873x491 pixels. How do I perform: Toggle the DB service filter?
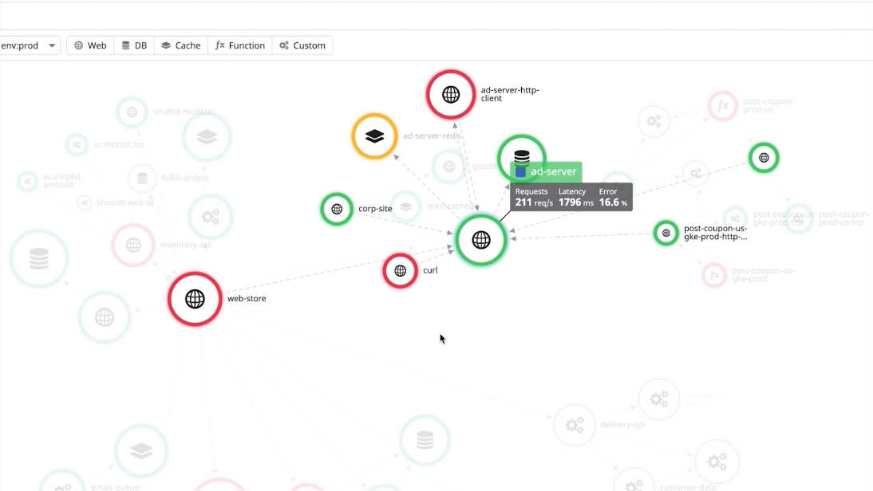(134, 45)
